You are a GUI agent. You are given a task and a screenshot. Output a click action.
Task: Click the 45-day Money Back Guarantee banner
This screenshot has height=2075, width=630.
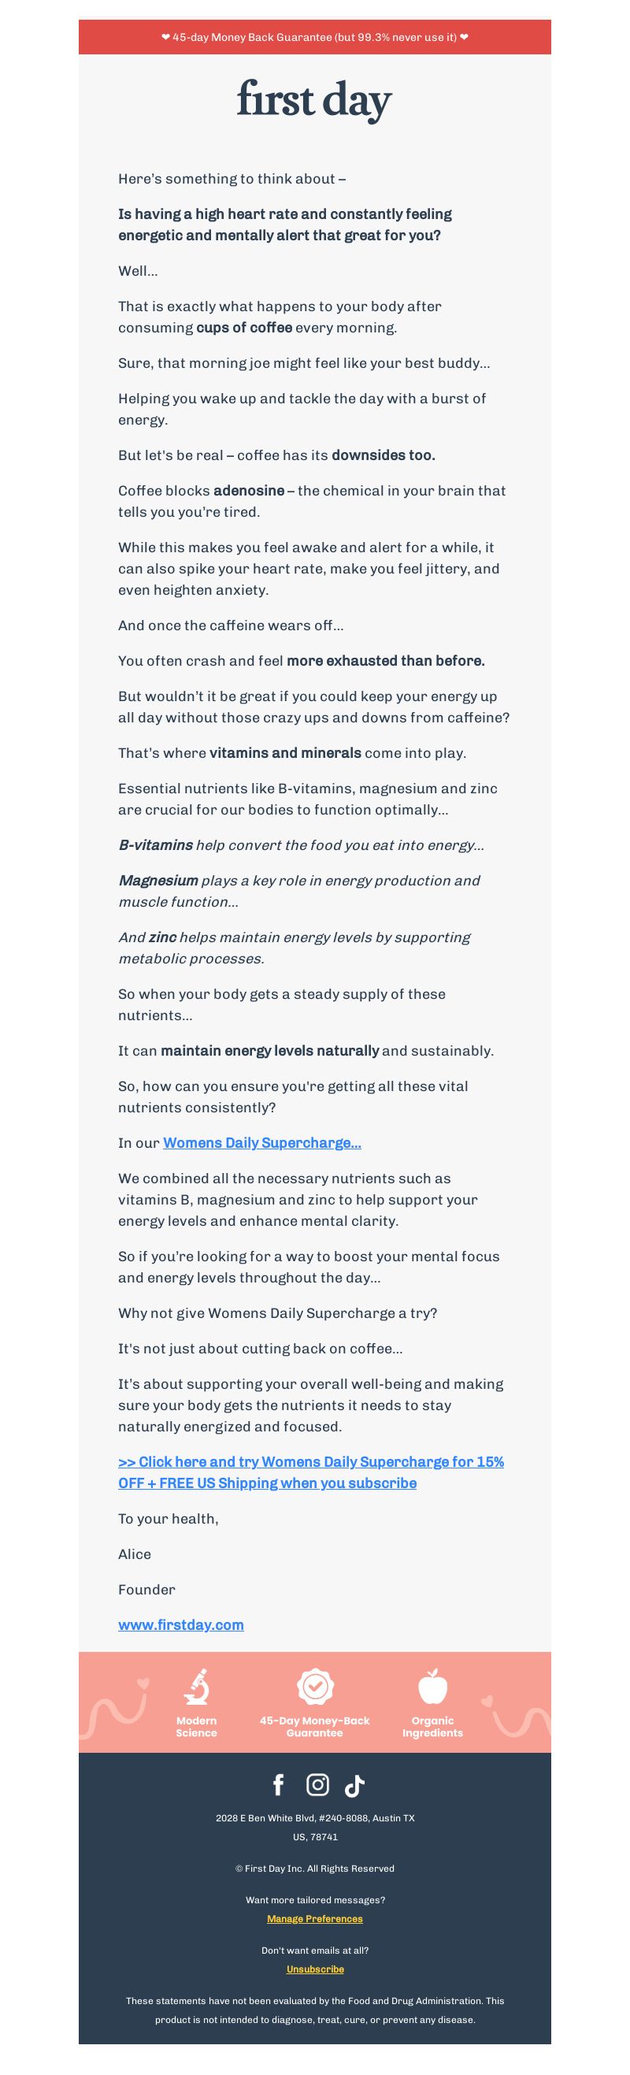[315, 37]
